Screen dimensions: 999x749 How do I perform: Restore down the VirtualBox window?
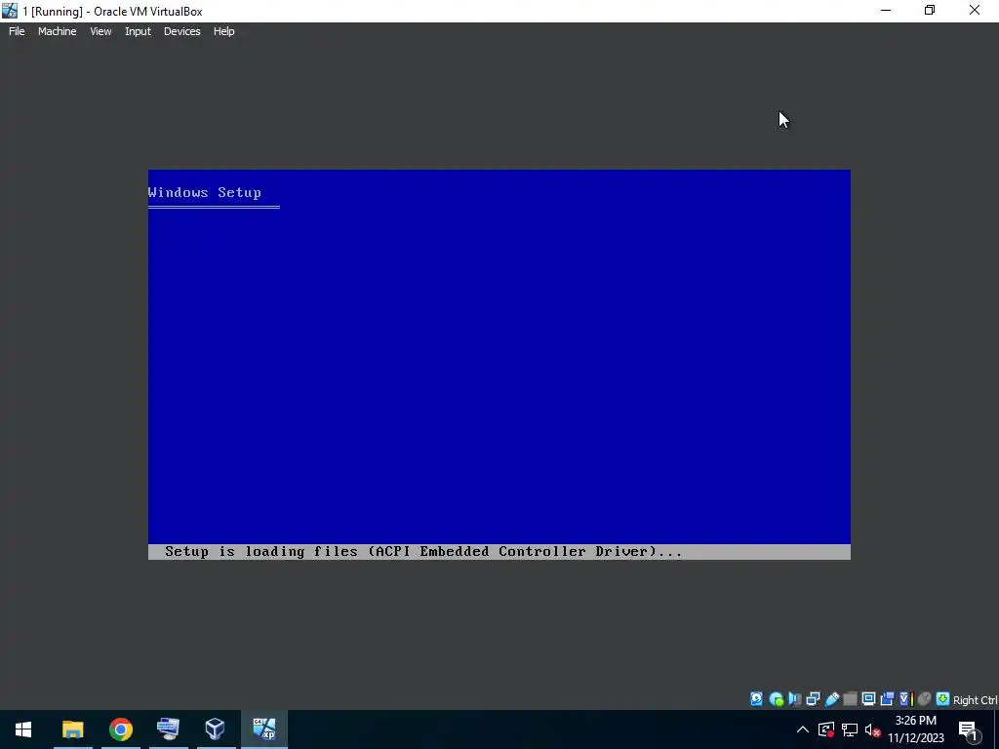(x=930, y=11)
